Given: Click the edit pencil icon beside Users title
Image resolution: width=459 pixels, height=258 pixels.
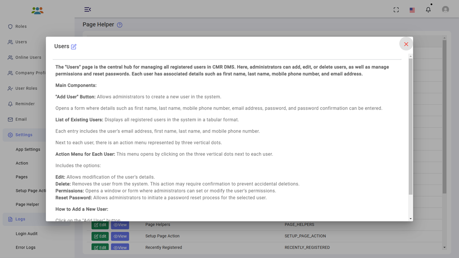Looking at the screenshot, I should coord(74,47).
